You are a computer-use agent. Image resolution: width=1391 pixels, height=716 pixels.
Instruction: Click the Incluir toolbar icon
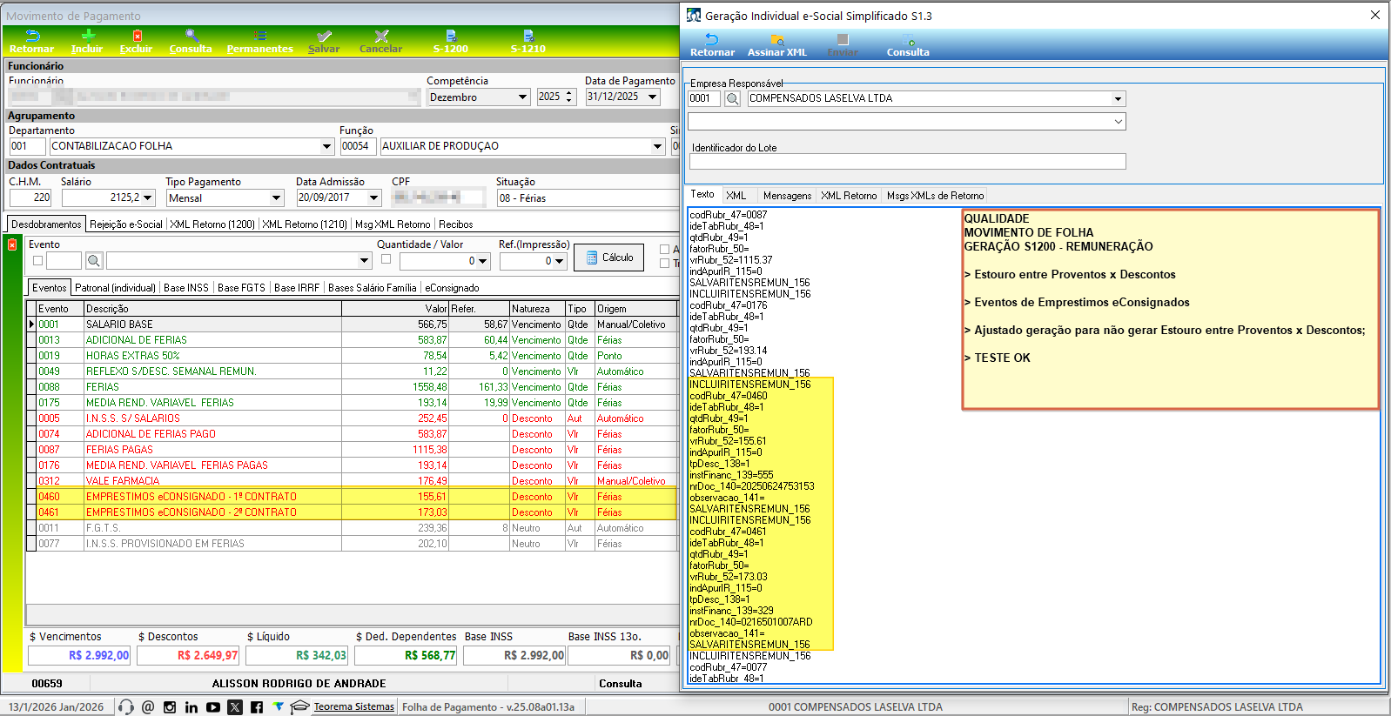click(x=87, y=41)
